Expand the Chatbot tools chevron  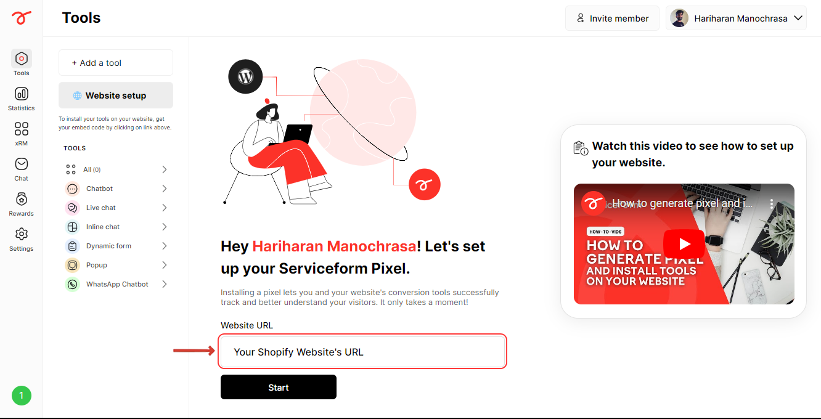tap(165, 189)
